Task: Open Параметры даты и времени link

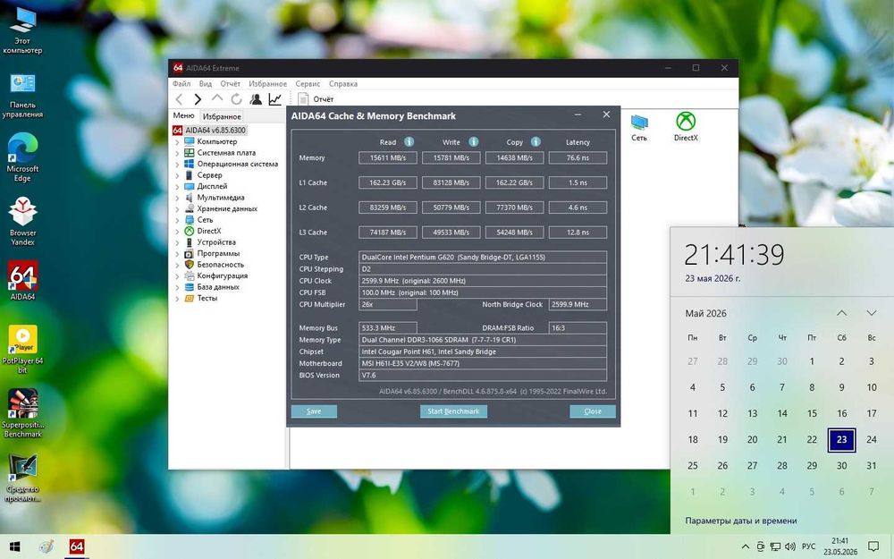Action: coord(740,521)
